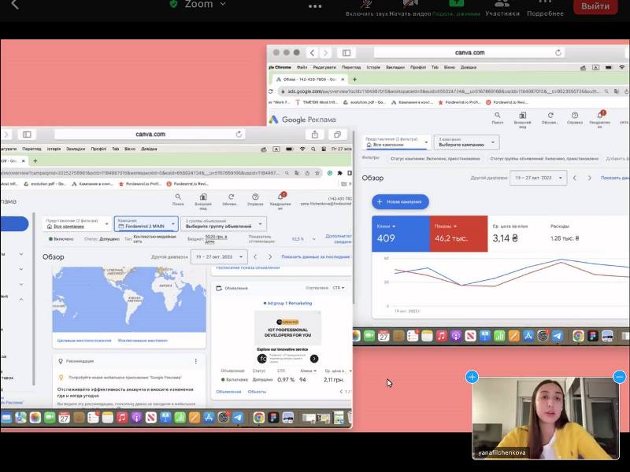
Task: Open Профілі menu in left window menu bar
Action: click(x=98, y=149)
